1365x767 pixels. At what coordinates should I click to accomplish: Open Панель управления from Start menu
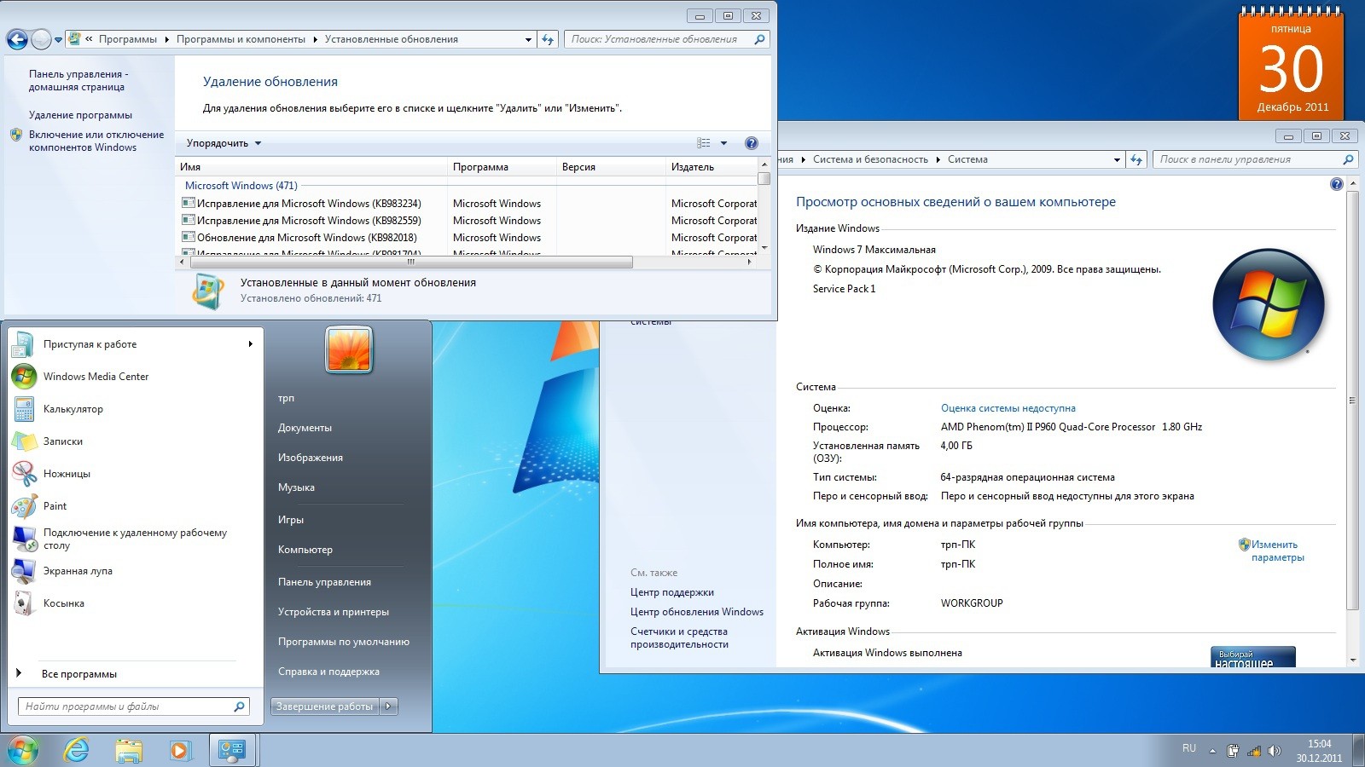click(324, 582)
